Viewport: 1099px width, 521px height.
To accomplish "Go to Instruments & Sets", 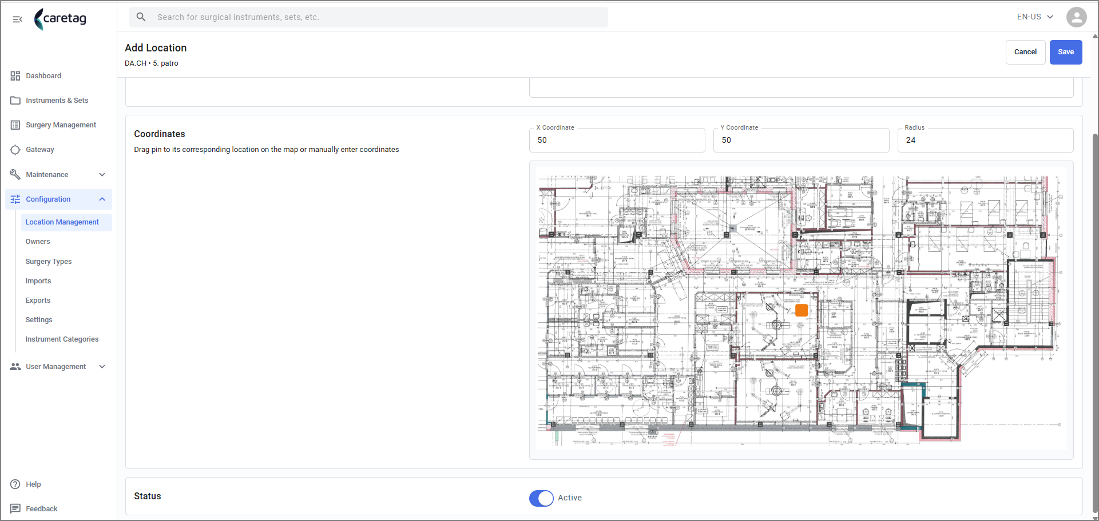I will [x=58, y=101].
